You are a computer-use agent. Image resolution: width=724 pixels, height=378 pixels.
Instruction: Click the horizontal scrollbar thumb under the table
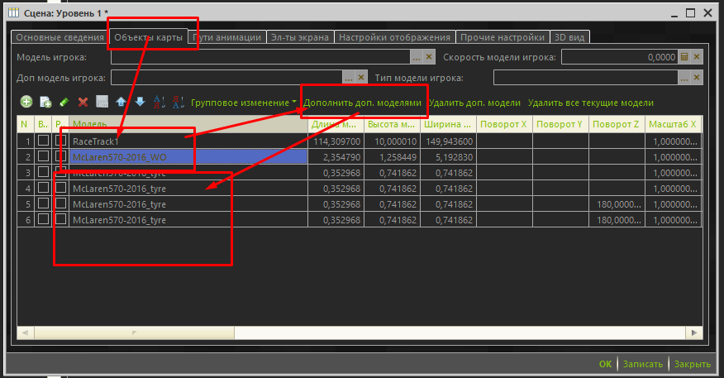point(135,333)
